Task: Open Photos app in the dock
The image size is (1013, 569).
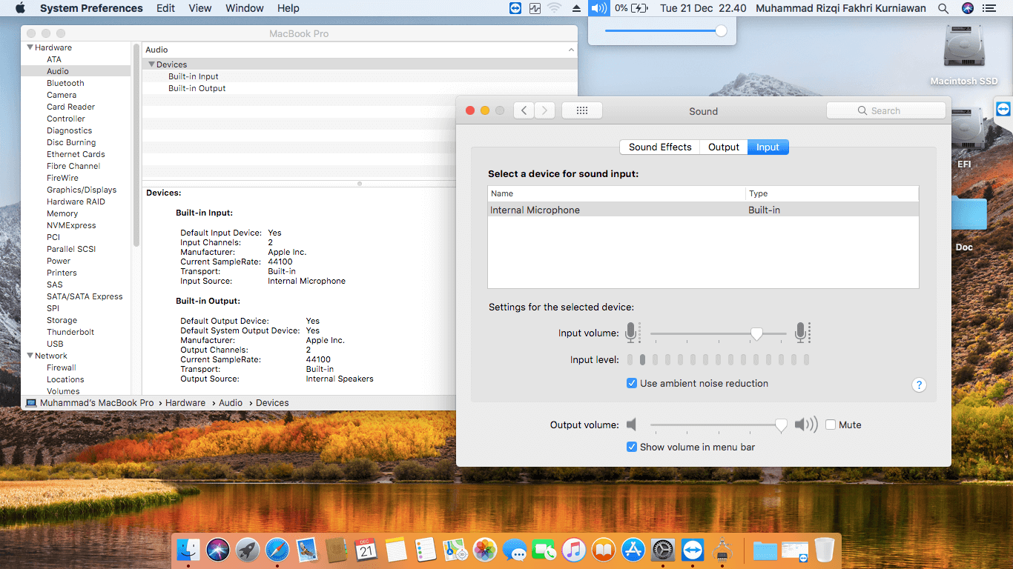Action: click(485, 550)
